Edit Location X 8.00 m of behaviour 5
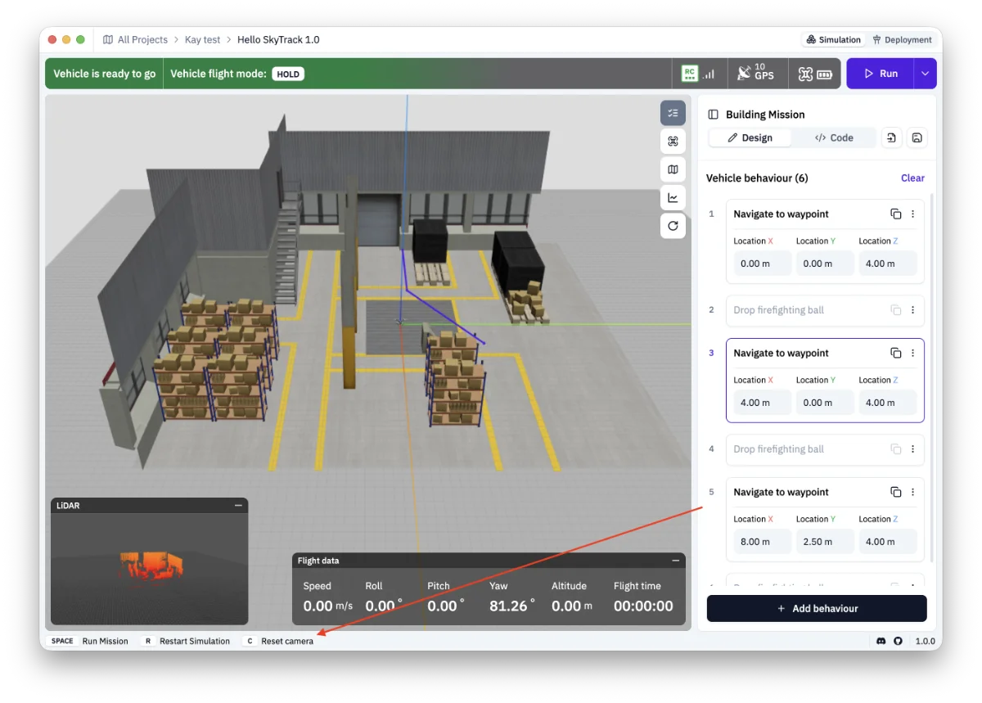The height and width of the screenshot is (703, 982). point(762,542)
